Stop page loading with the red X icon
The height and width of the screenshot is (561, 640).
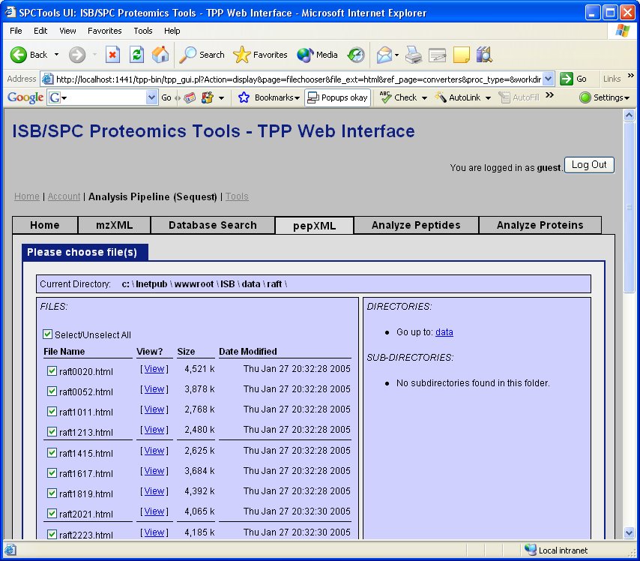tap(114, 55)
